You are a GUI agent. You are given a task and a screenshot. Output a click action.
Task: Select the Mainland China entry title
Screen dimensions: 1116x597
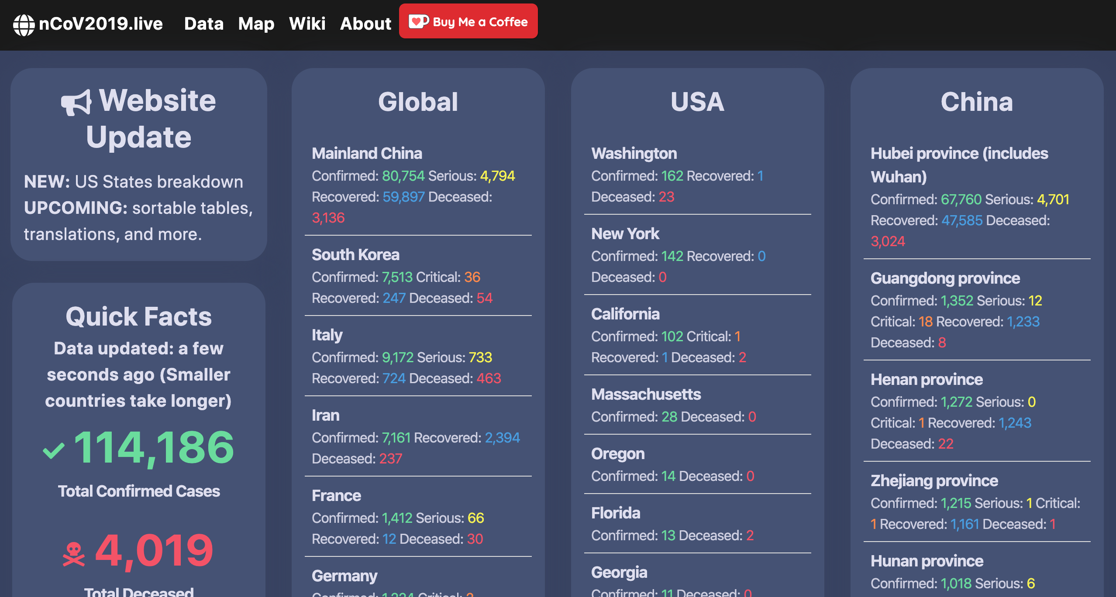coord(367,153)
